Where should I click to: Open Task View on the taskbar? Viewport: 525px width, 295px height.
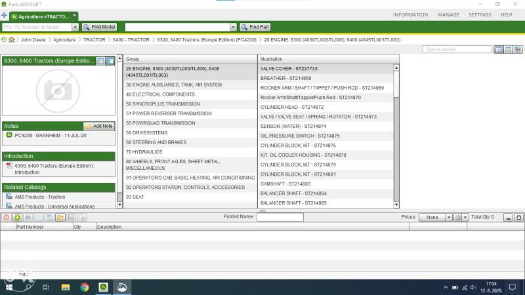[x=46, y=287]
